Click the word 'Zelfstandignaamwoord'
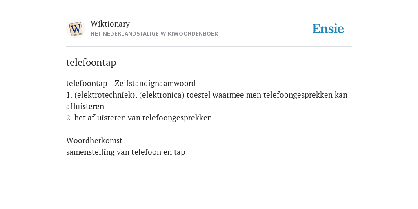This screenshot has width=418, height=209. (155, 83)
